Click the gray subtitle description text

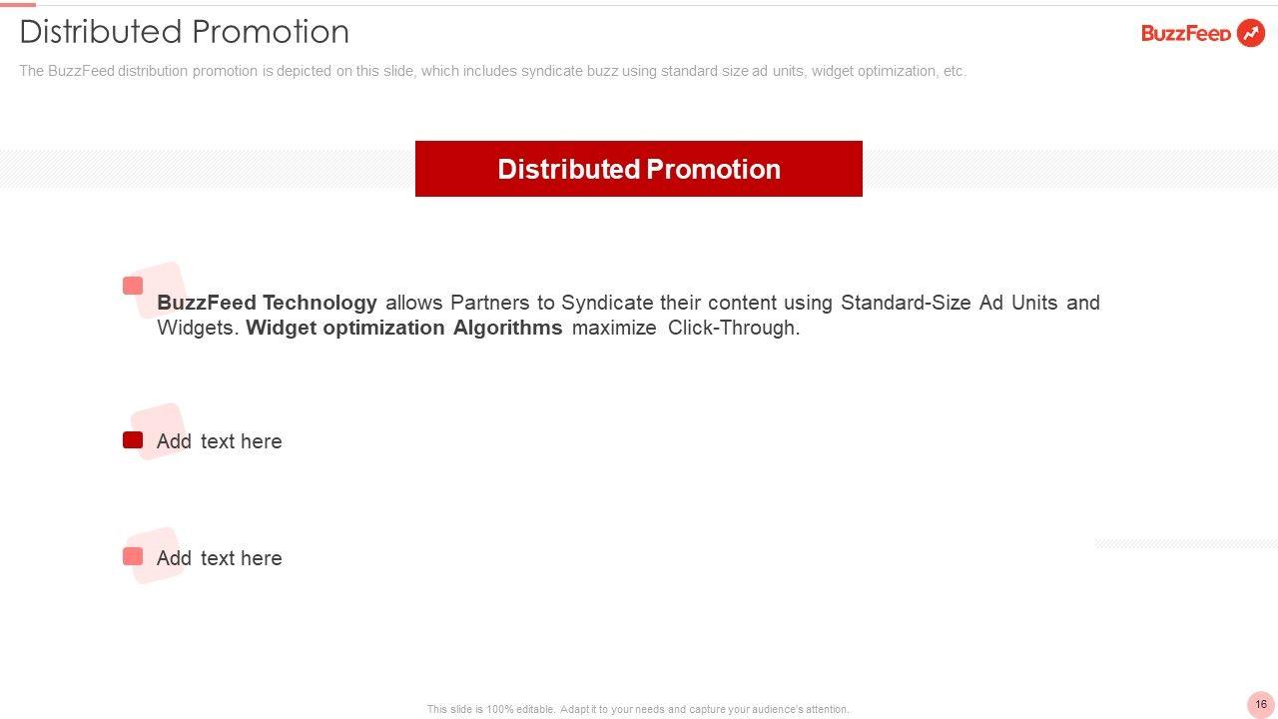click(492, 71)
